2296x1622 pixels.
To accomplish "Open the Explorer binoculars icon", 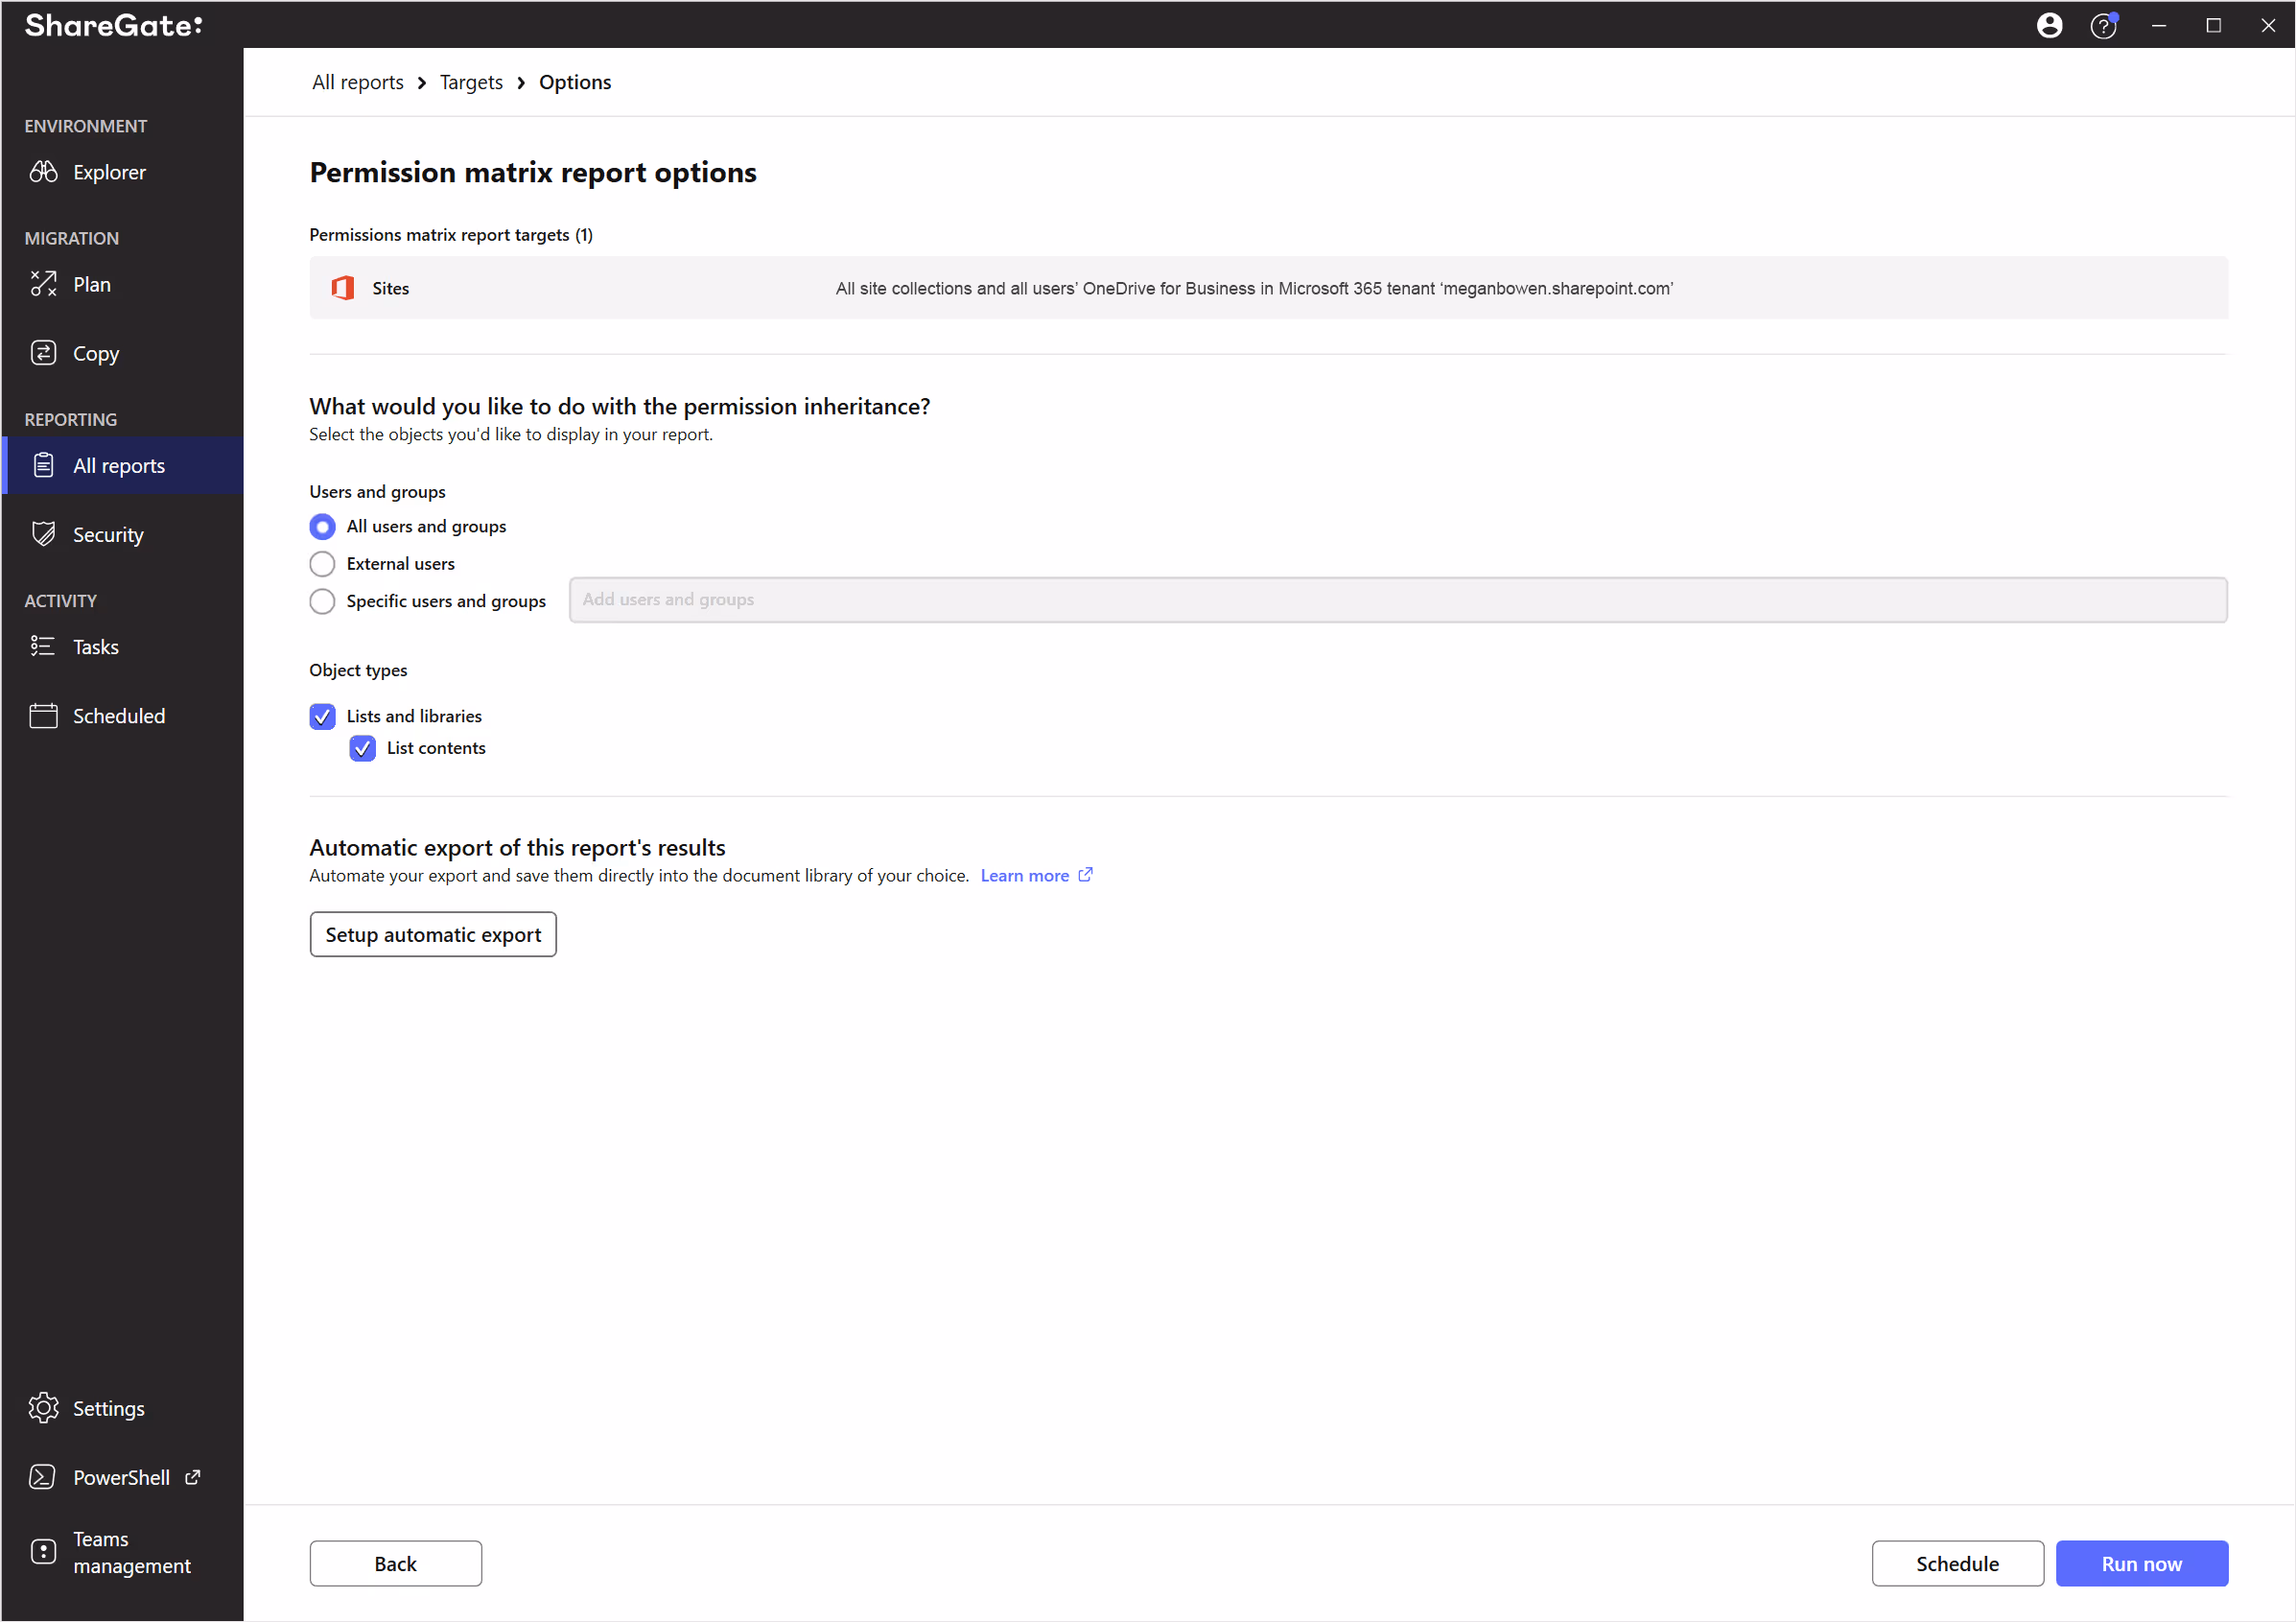I will coord(43,172).
